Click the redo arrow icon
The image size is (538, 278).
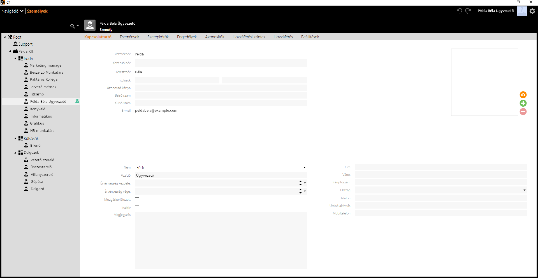click(x=468, y=11)
